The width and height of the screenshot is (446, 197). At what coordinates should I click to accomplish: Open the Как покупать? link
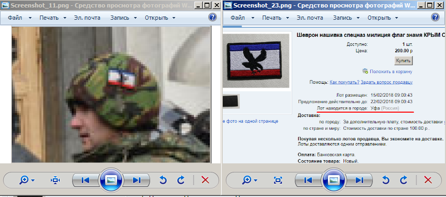[x=345, y=82]
